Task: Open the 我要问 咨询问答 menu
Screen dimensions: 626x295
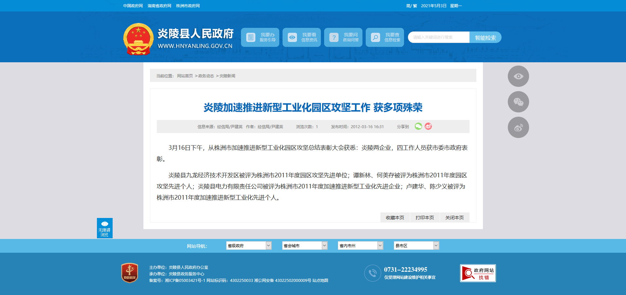Action: click(x=343, y=37)
